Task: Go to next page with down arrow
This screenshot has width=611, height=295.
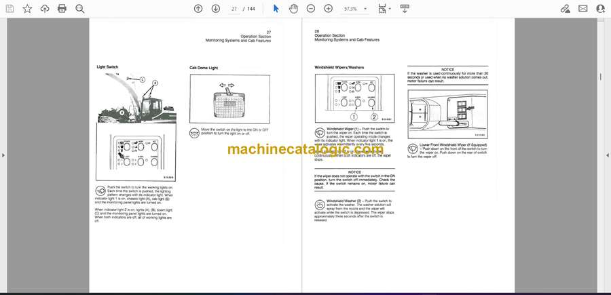Action: tap(216, 9)
